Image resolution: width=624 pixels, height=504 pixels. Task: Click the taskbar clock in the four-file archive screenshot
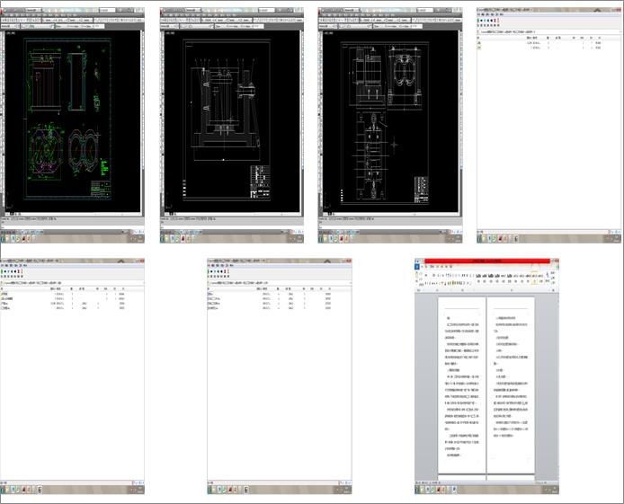click(x=346, y=491)
